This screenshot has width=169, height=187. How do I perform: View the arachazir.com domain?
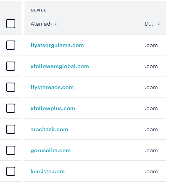[x=49, y=129]
